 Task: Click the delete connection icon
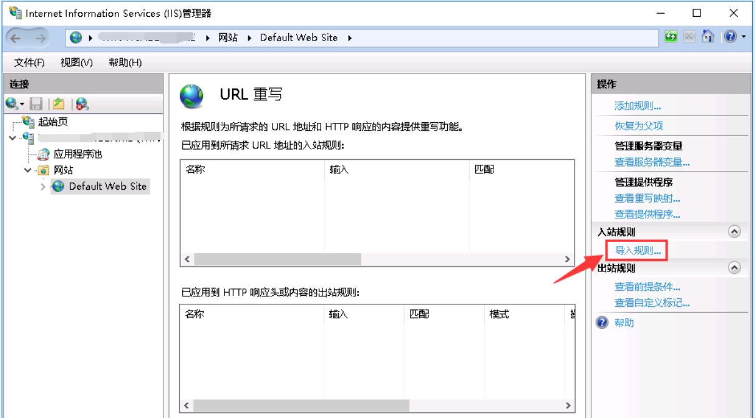82,104
